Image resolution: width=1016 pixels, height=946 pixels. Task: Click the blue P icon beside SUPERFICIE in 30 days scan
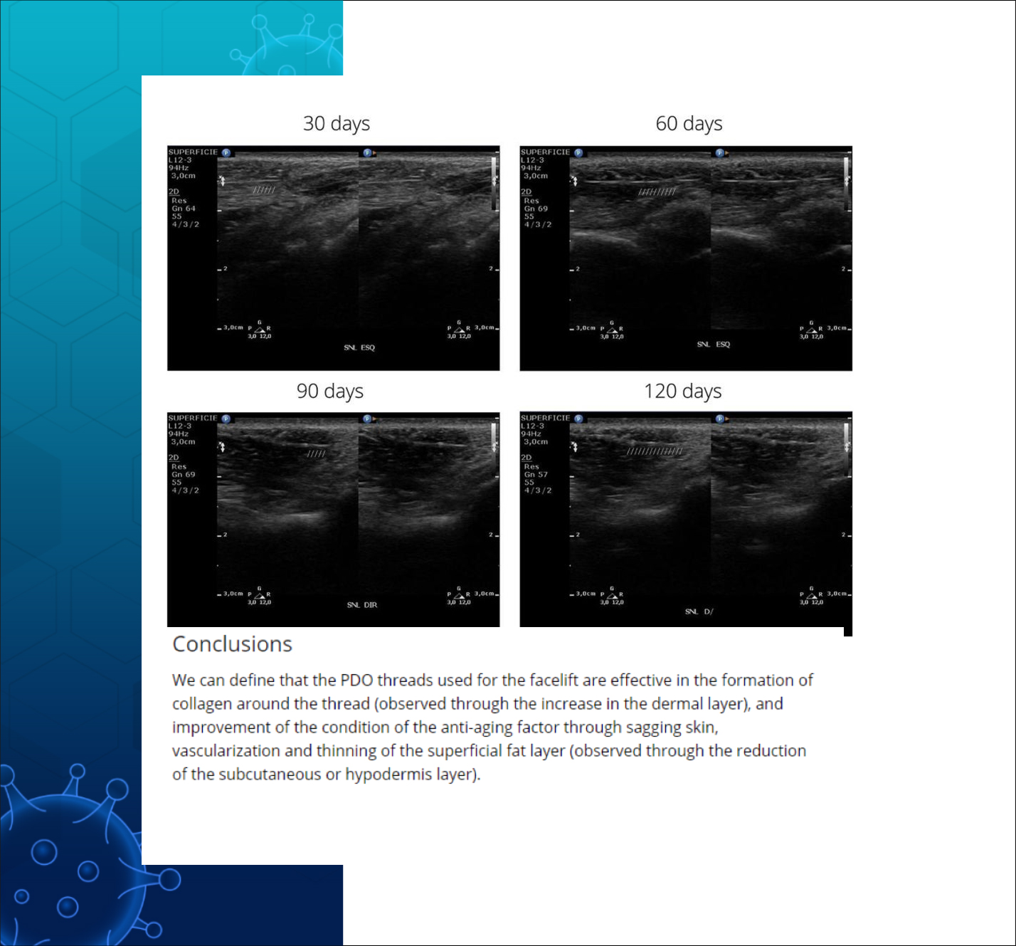(x=226, y=152)
